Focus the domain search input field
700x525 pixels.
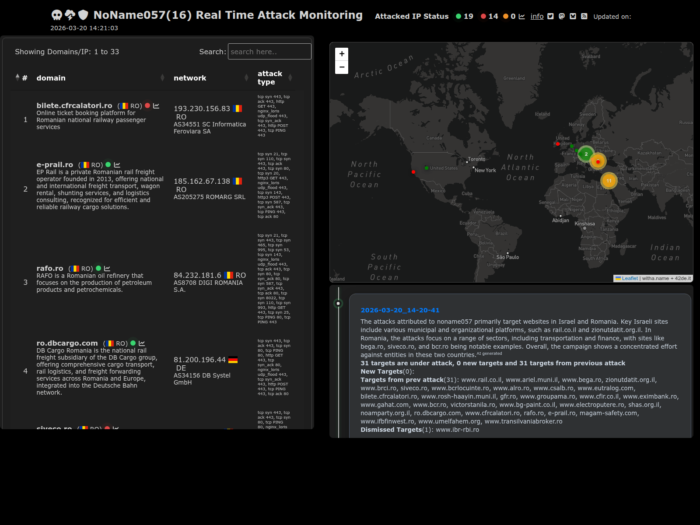(x=269, y=52)
